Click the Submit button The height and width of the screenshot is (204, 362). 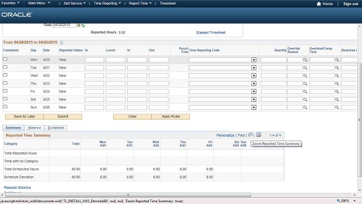63,117
